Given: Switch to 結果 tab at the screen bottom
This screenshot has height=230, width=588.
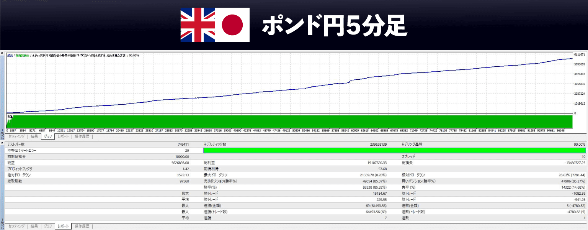Looking at the screenshot, I should 34,226.
